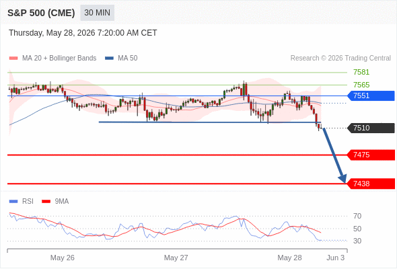Click the RSI 30 level label

[357, 241]
